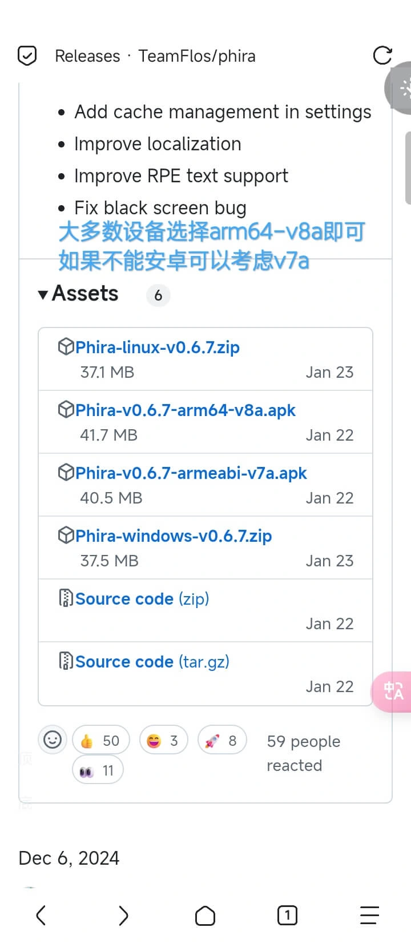Open the Source code (zip) download link
This screenshot has height=943, width=411.
pos(125,598)
